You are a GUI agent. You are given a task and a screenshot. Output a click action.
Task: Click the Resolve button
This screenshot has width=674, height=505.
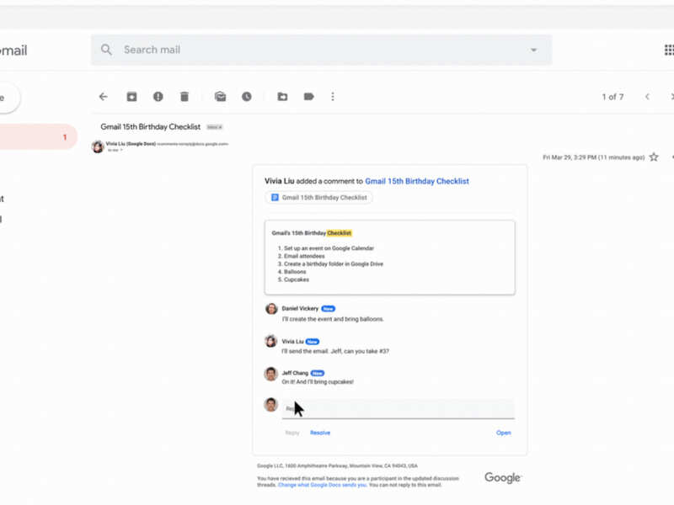coord(320,433)
